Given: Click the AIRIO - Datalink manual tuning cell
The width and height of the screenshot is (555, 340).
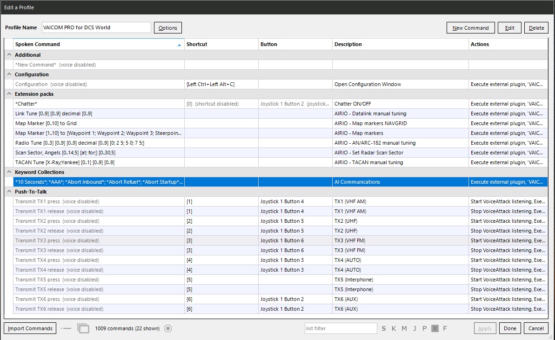Looking at the screenshot, I should click(x=401, y=113).
